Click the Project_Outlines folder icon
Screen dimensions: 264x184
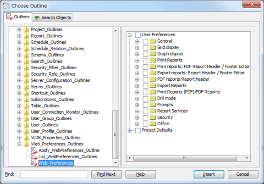[27, 30]
